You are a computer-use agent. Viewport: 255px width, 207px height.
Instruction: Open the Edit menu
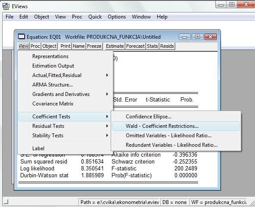pyautogui.click(x=24, y=17)
